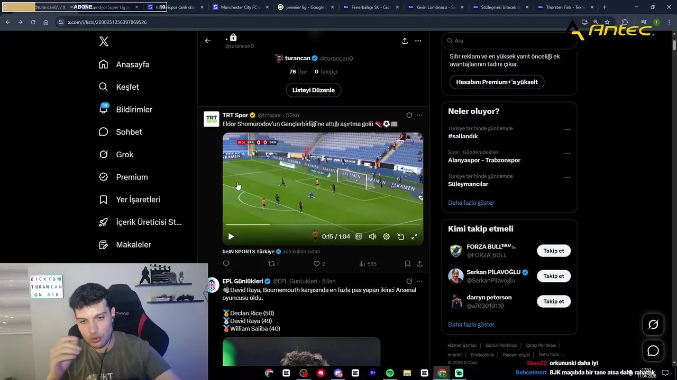This screenshot has width=677, height=380.
Task: Open Keşfet from the sidebar
Action: tap(119, 87)
